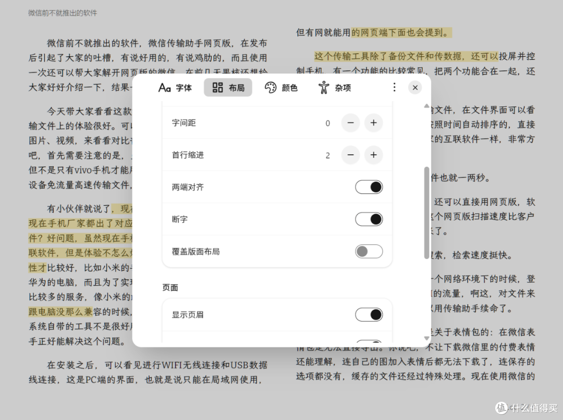
Task: Decrease 首行缩进 with minus button
Action: pos(350,155)
